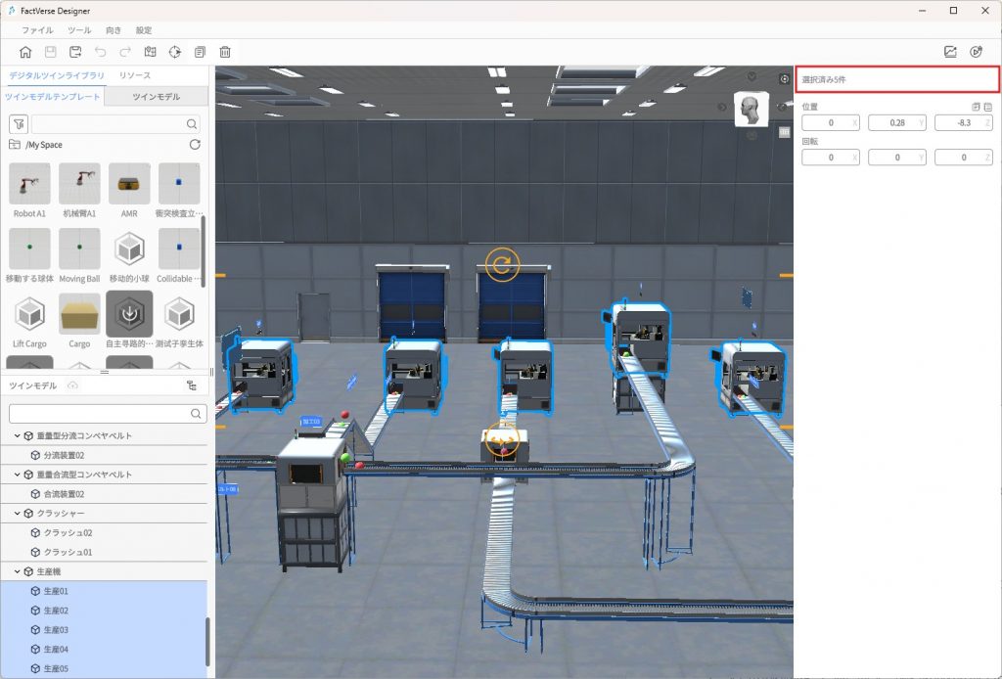Viewport: 1002px width, 679px height.
Task: Click the play simulation icon at top right
Action: pyautogui.click(x=976, y=52)
